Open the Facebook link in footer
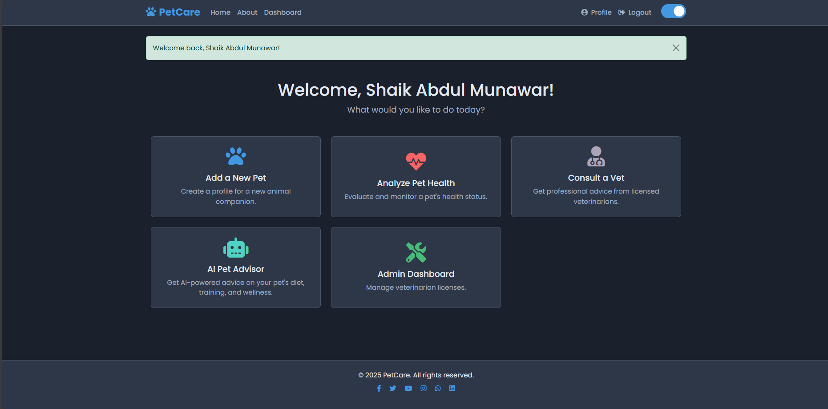 point(379,388)
